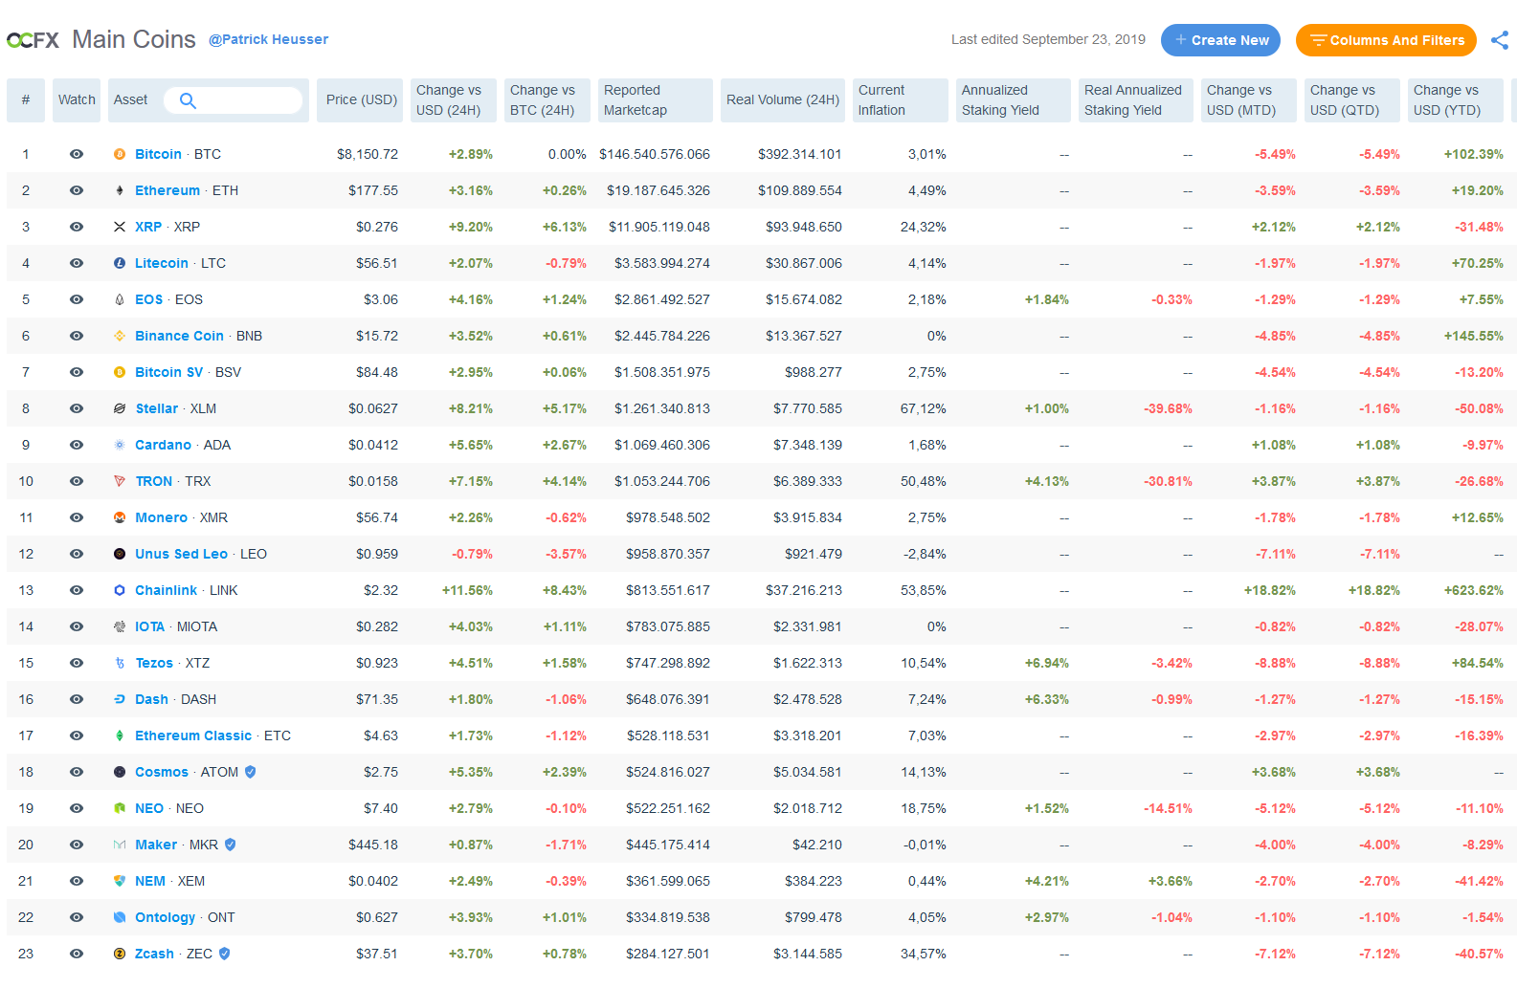Toggle the watch eye for Ethereum
The width and height of the screenshot is (1517, 988).
(x=77, y=190)
